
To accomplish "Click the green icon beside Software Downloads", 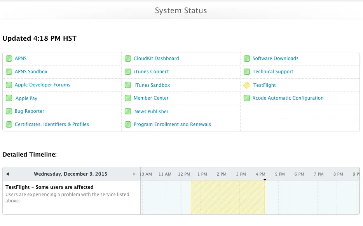I will coord(247,59).
